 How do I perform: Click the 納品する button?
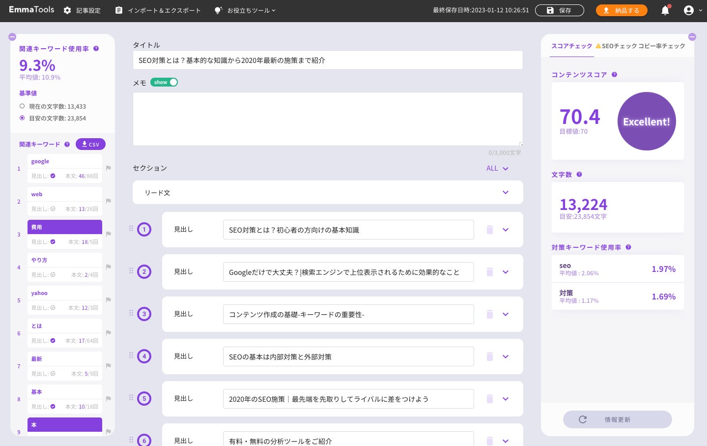(x=622, y=10)
